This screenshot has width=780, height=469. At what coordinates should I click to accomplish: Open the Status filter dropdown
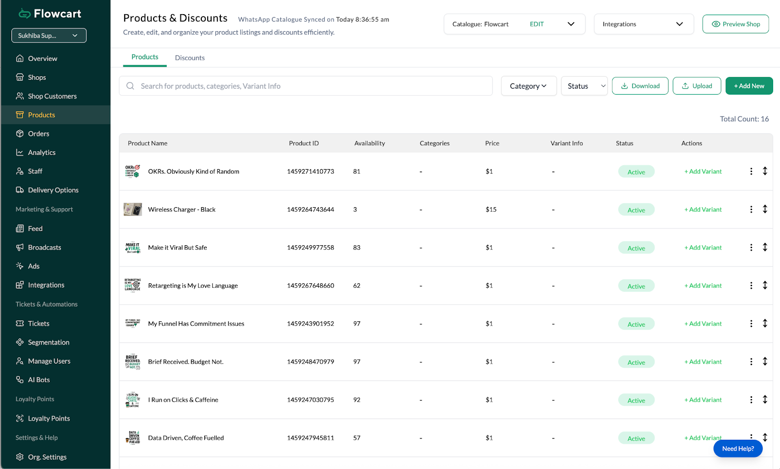(584, 86)
